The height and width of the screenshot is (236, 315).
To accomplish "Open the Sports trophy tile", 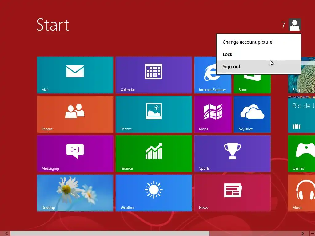I will 233,154.
